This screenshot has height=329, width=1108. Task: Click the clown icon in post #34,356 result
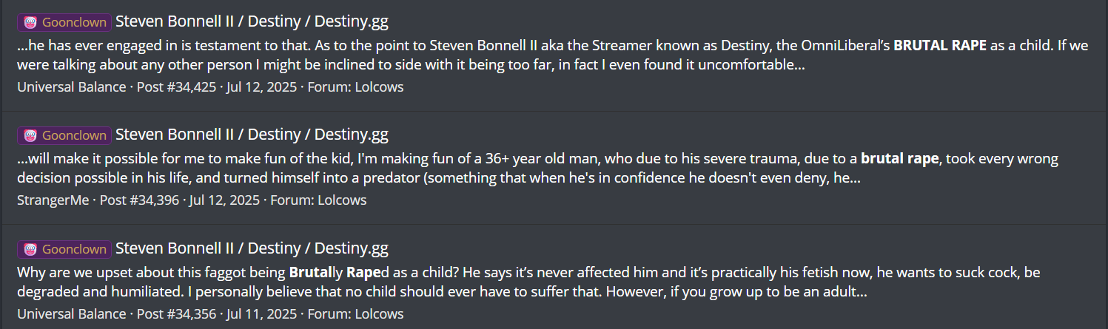(30, 249)
